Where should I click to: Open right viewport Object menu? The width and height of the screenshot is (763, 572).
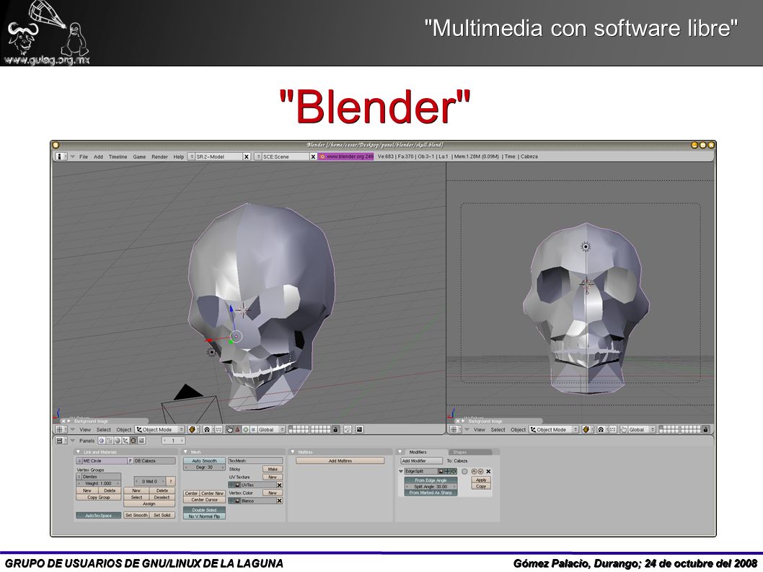tap(518, 430)
